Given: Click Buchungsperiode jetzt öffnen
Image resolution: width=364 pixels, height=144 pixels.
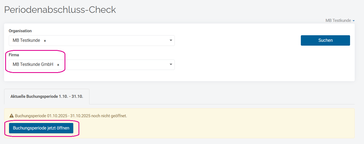Looking at the screenshot, I should [x=41, y=128].
